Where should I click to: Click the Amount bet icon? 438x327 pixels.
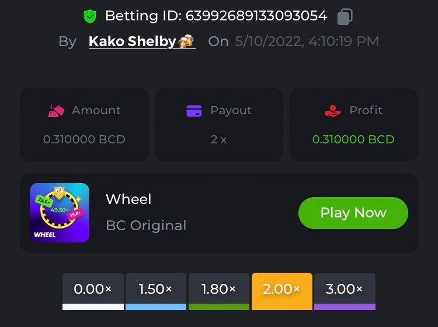[56, 110]
